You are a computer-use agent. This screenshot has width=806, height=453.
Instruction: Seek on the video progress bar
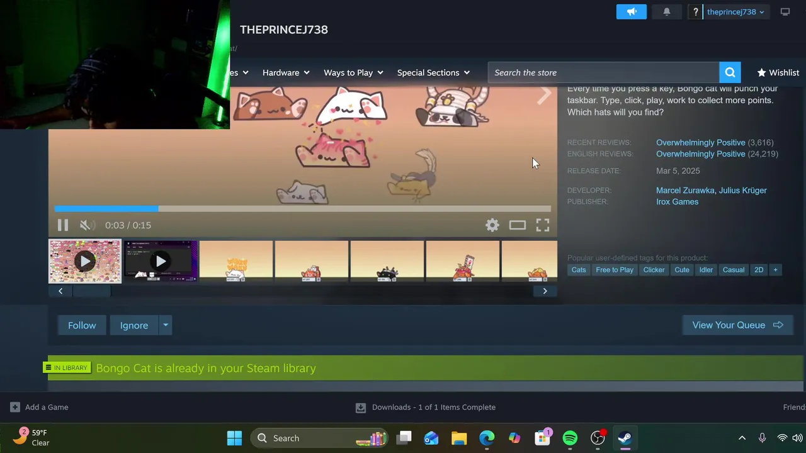(x=303, y=208)
